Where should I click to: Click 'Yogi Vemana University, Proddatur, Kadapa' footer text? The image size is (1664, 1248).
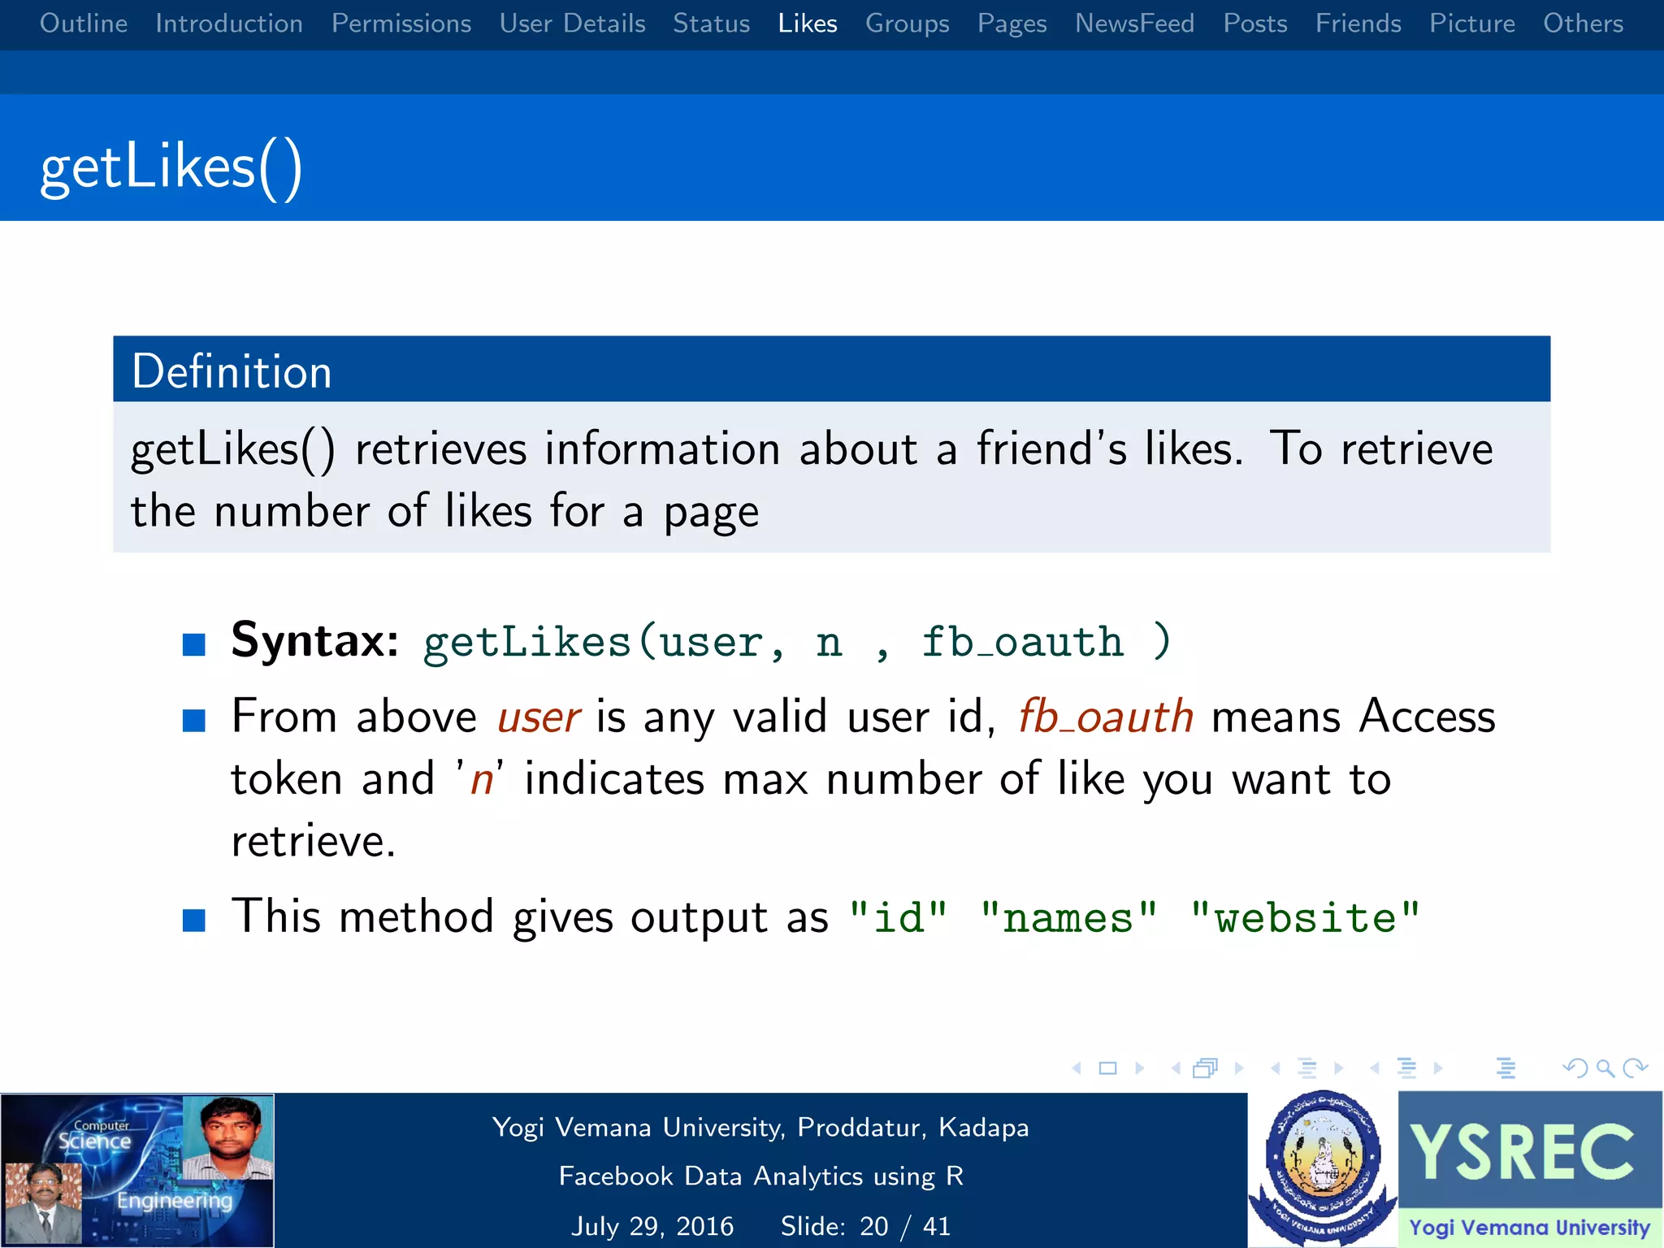[x=760, y=1128]
